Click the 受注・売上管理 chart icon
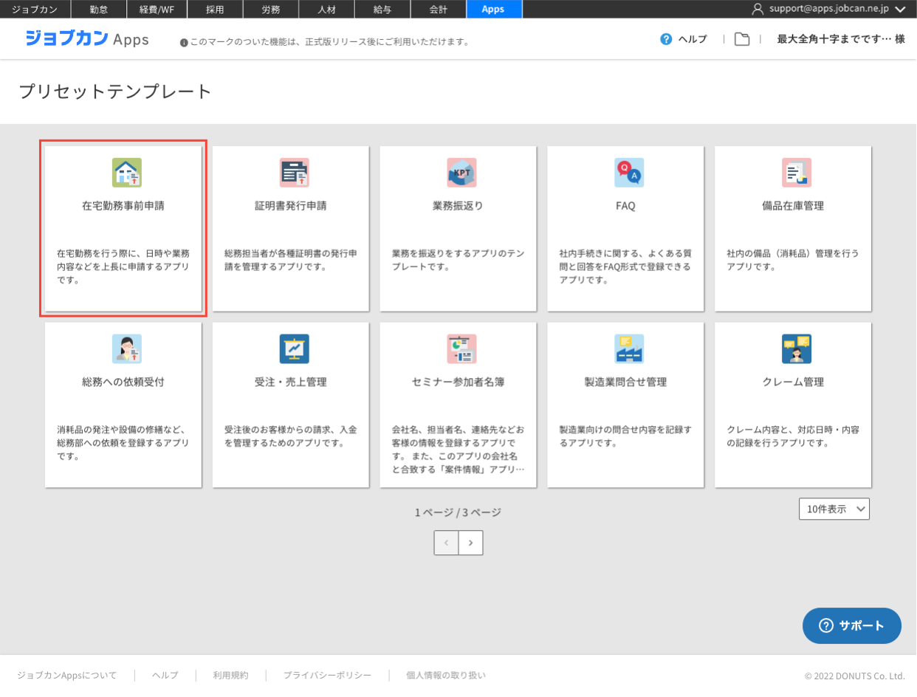 (x=294, y=349)
